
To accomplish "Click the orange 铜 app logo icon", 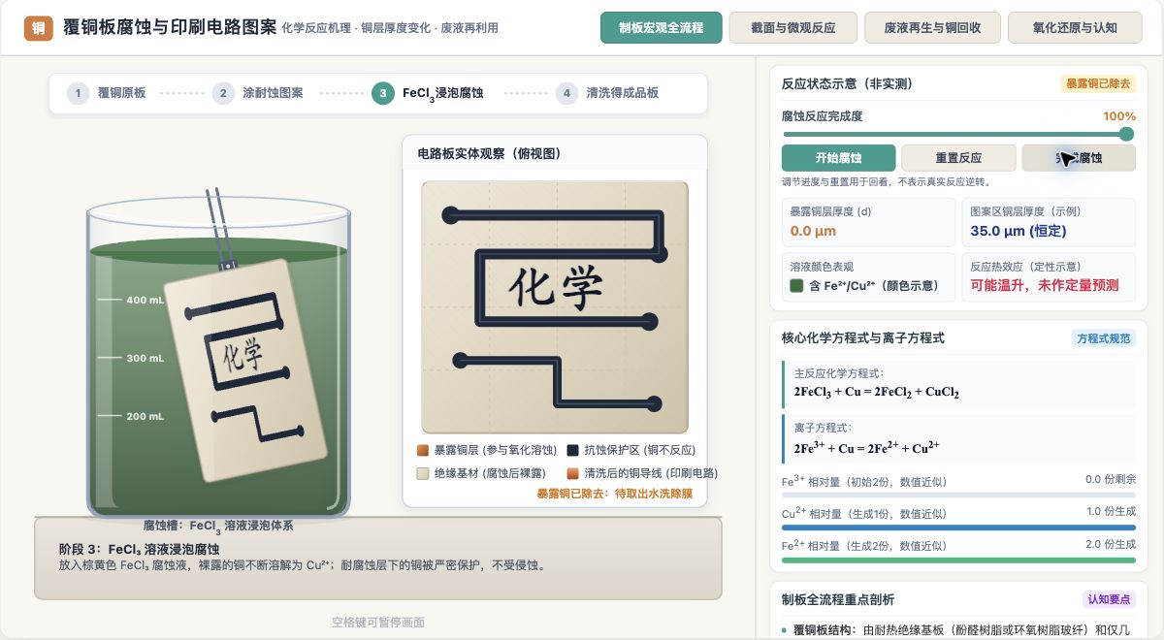I will [38, 28].
